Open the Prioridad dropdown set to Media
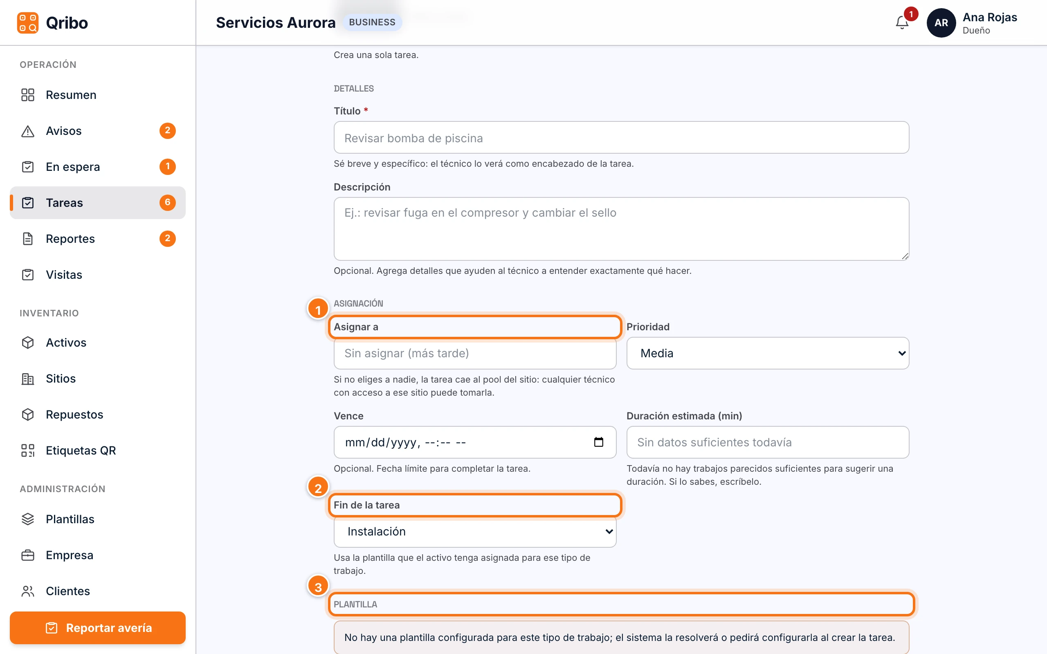Image resolution: width=1047 pixels, height=654 pixels. (x=768, y=353)
